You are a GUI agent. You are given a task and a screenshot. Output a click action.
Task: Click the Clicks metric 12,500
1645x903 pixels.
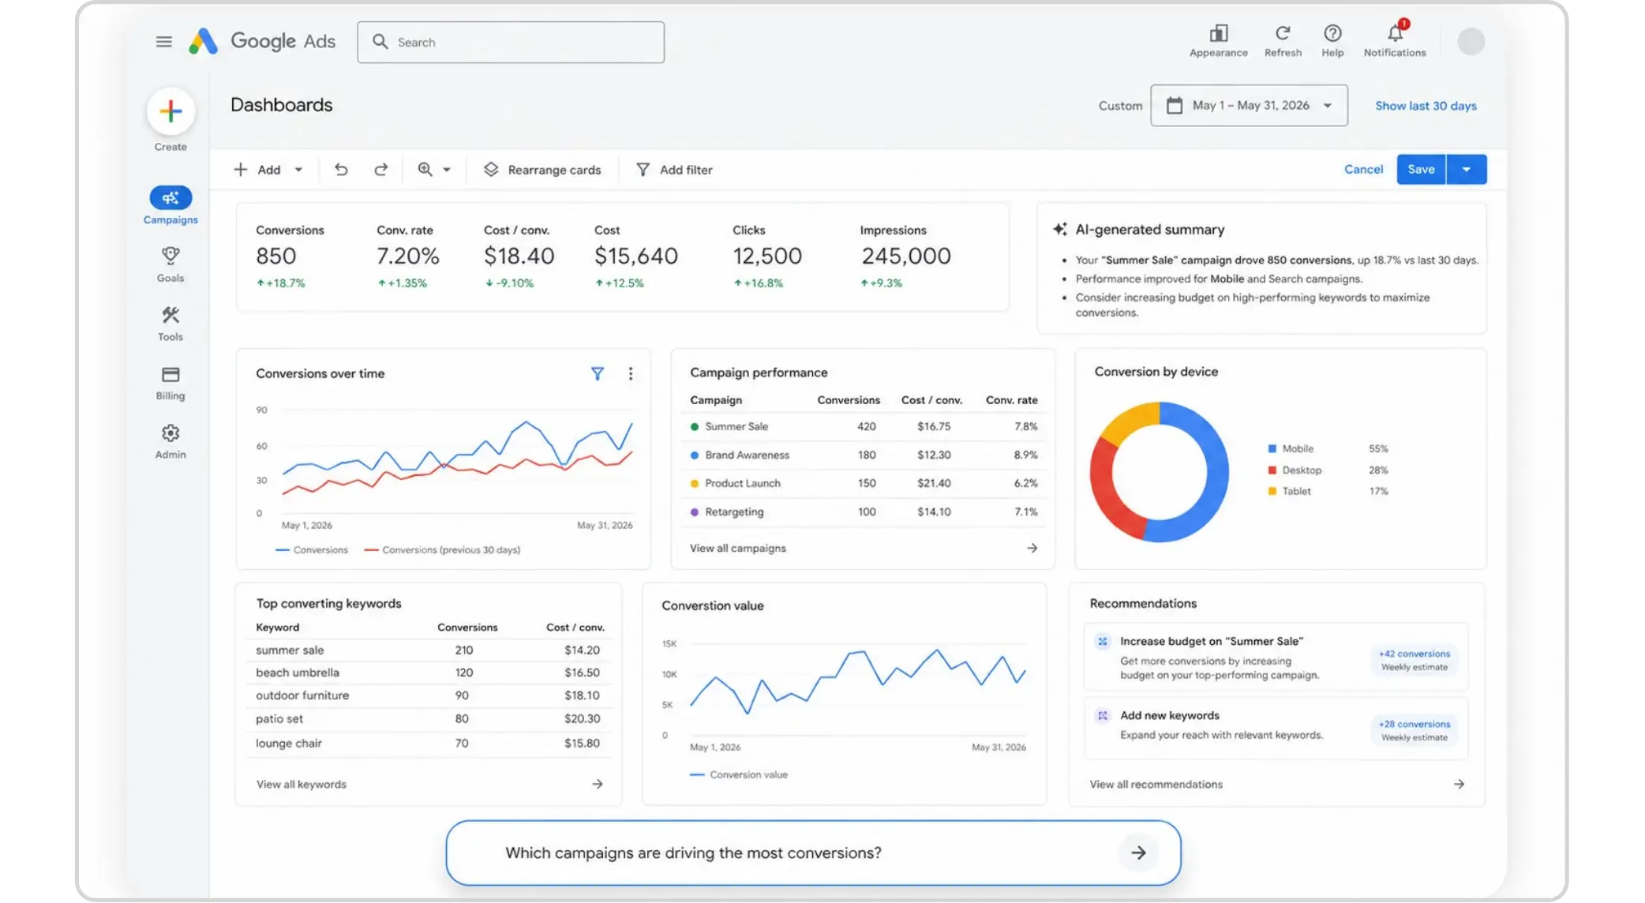[x=766, y=256]
